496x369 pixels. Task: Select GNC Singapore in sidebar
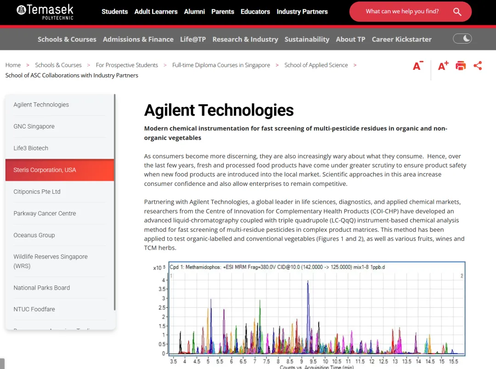pyautogui.click(x=59, y=127)
